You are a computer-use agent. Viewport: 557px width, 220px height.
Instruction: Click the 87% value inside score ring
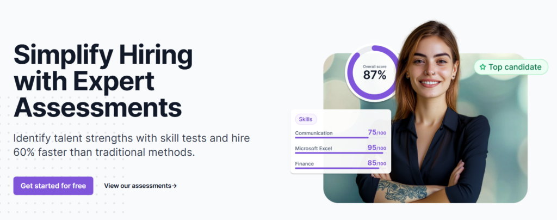pyautogui.click(x=374, y=75)
